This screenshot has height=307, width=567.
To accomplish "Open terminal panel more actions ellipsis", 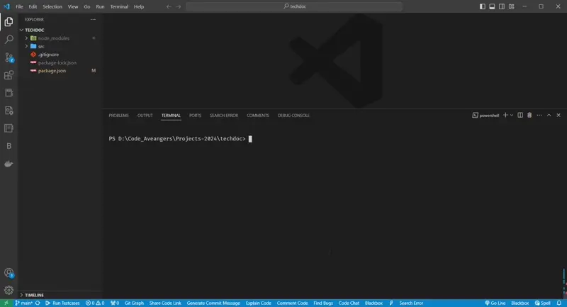I will tap(539, 115).
